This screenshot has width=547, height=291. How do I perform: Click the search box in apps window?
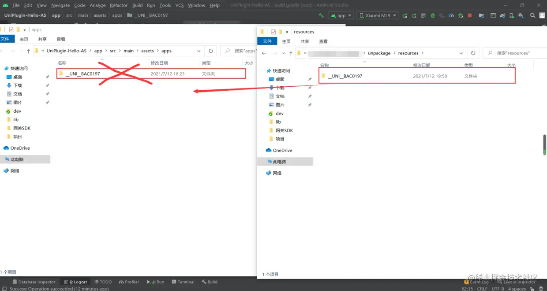239,51
